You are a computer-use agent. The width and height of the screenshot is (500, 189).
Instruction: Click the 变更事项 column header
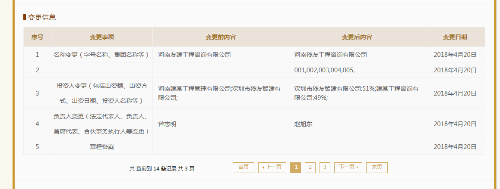point(101,37)
